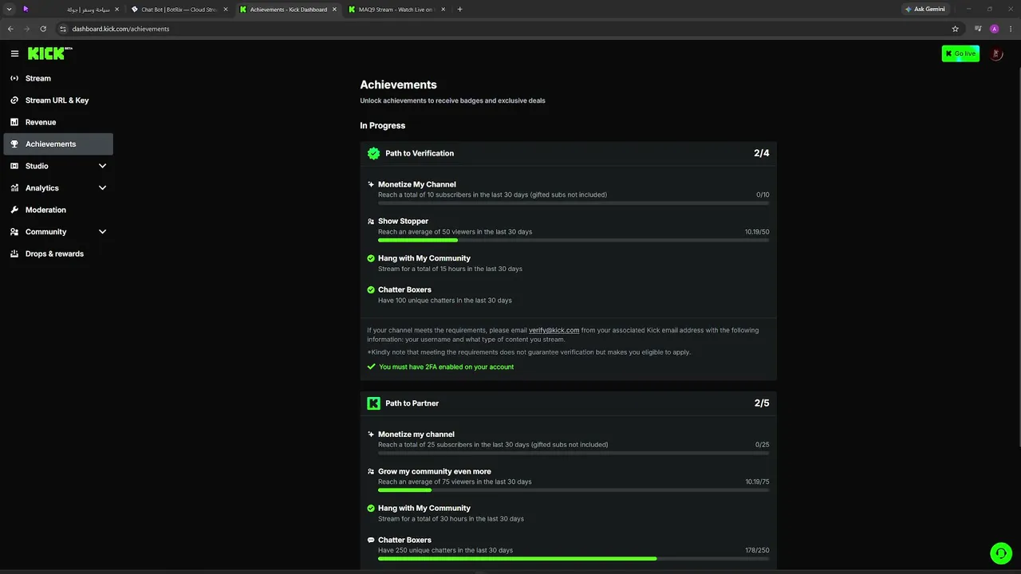Expand the Analytics submenu chevron
Screen dimensions: 1021x574
(x=102, y=188)
